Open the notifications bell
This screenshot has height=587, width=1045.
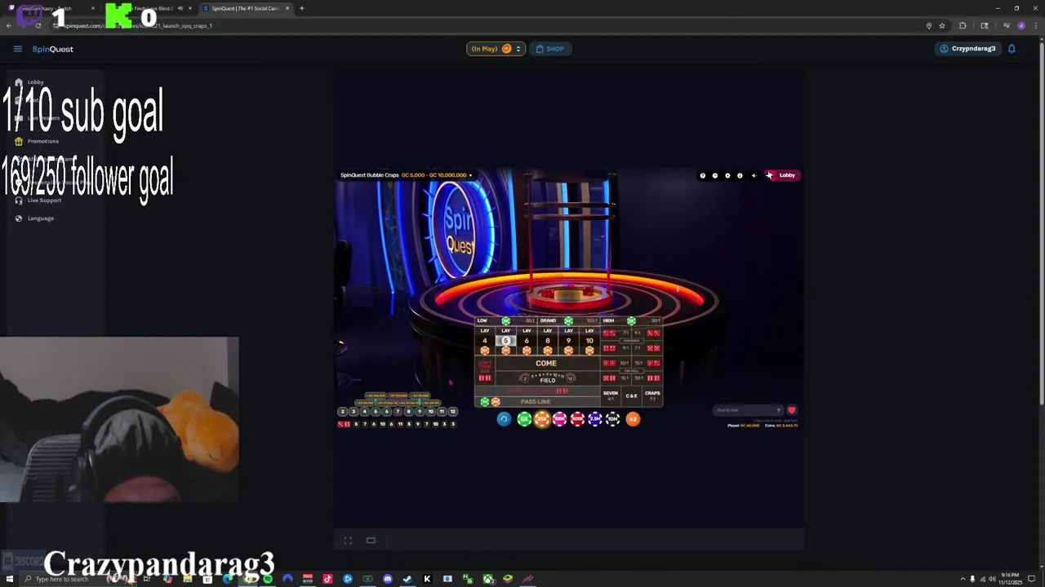click(1012, 49)
